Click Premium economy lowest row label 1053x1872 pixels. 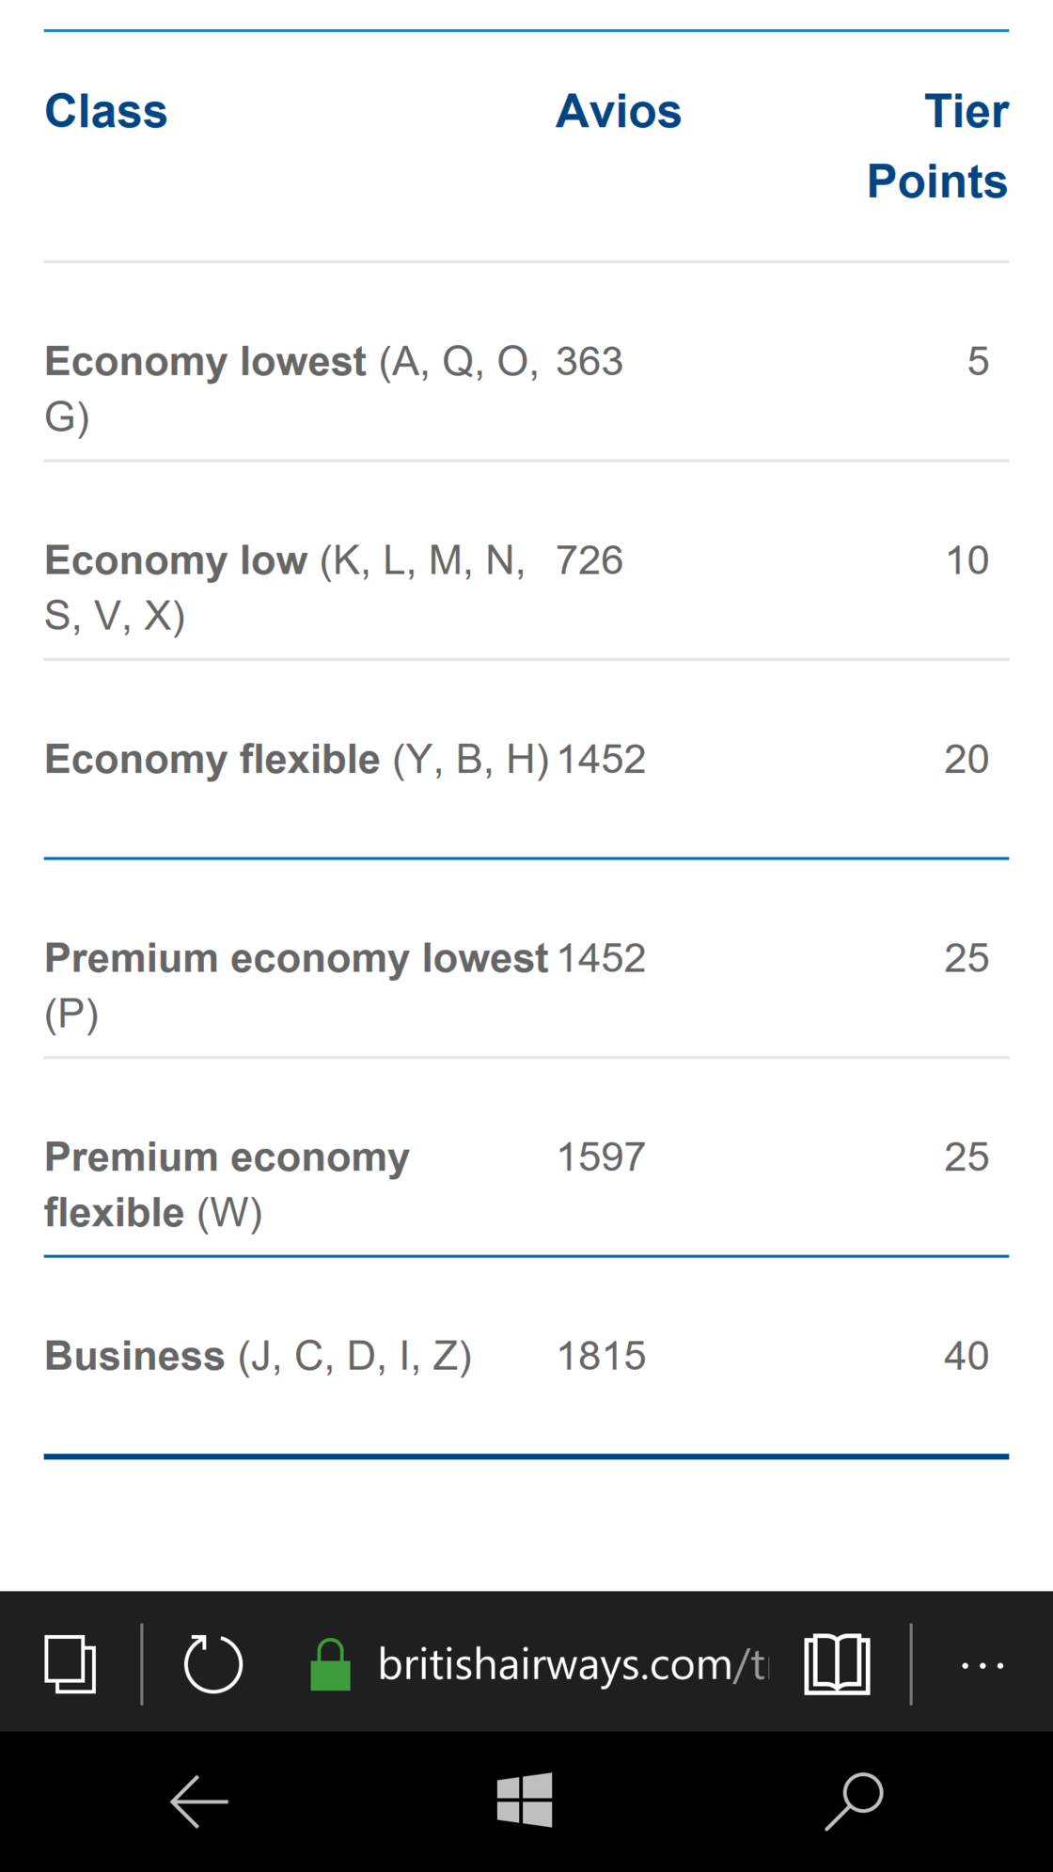pyautogui.click(x=296, y=959)
